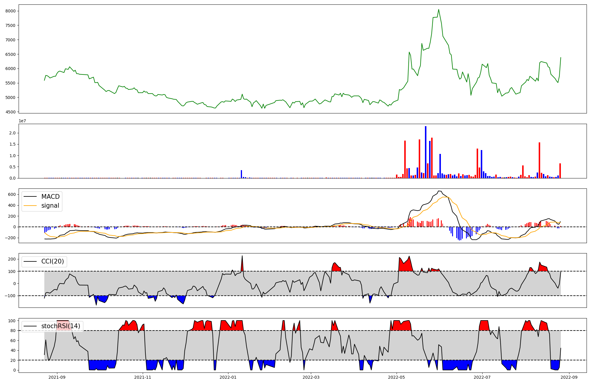Click the orange signal legend line swatch
591x384 pixels.
pos(30,206)
